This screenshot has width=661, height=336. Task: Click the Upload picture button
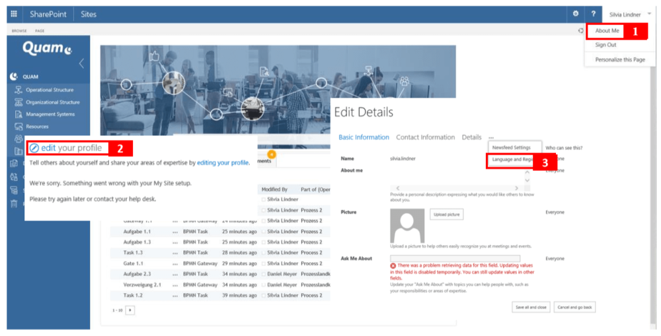(446, 215)
